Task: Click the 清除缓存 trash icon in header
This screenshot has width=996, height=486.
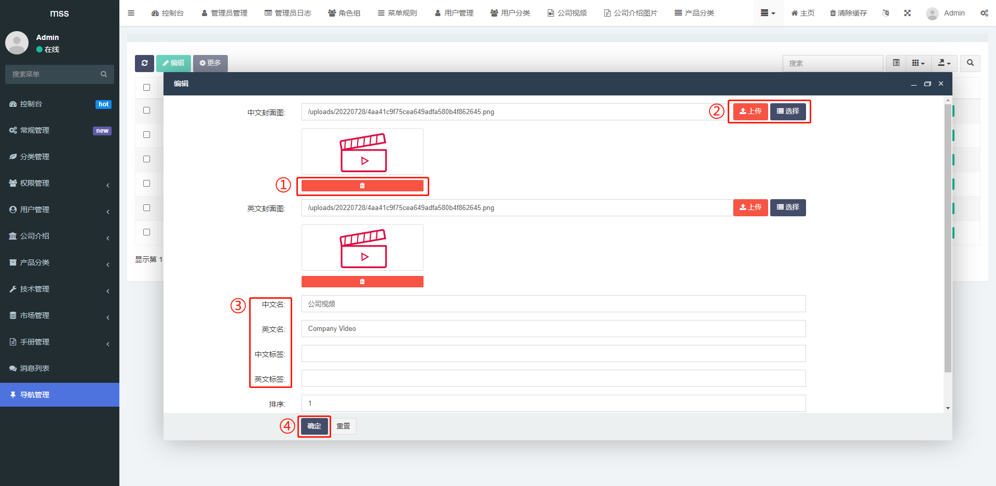Action: (x=848, y=13)
